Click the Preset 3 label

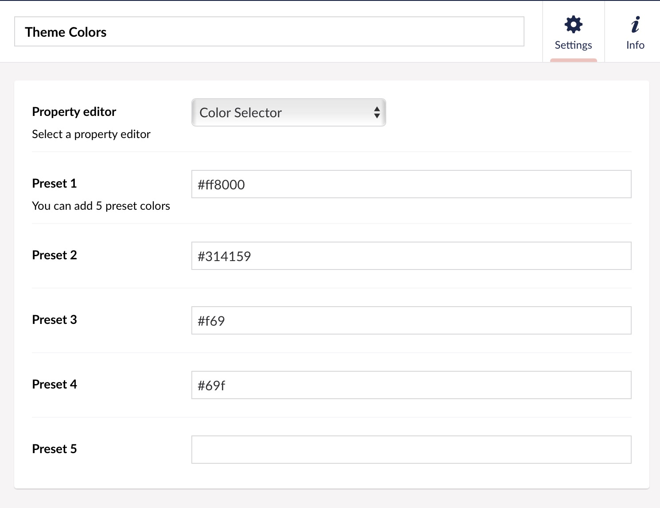point(54,319)
